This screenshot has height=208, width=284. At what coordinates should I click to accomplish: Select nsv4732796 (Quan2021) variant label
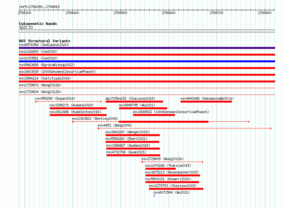(126, 152)
